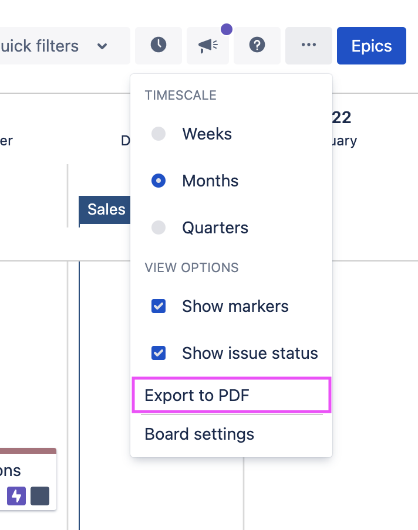Open the megaphone announcements icon
Viewport: 418px width, 530px height.
click(x=207, y=45)
